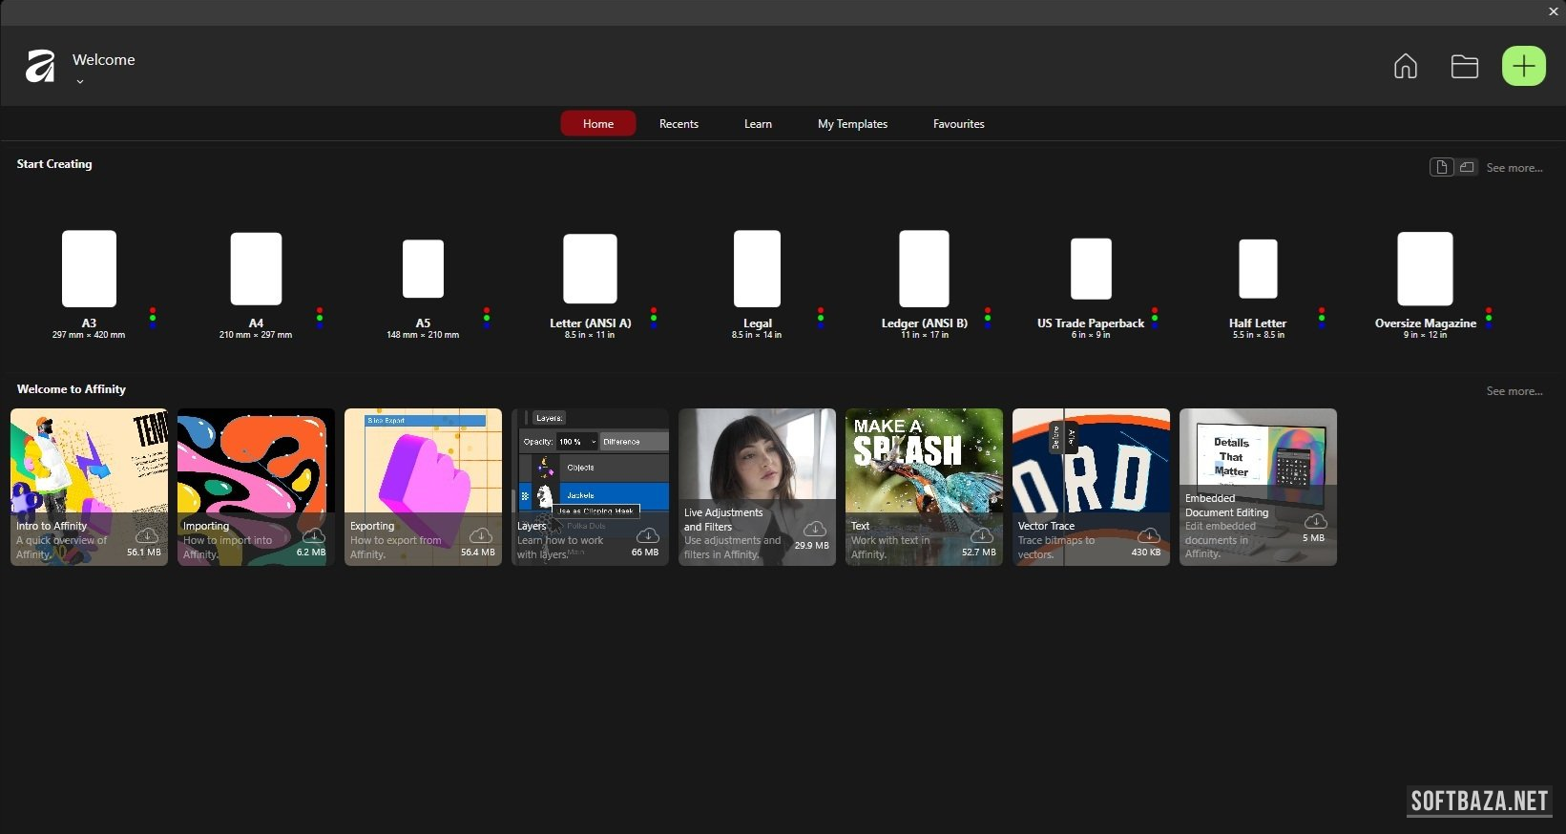Go to the Learn tab
Screen dimensions: 1566x834
click(758, 124)
